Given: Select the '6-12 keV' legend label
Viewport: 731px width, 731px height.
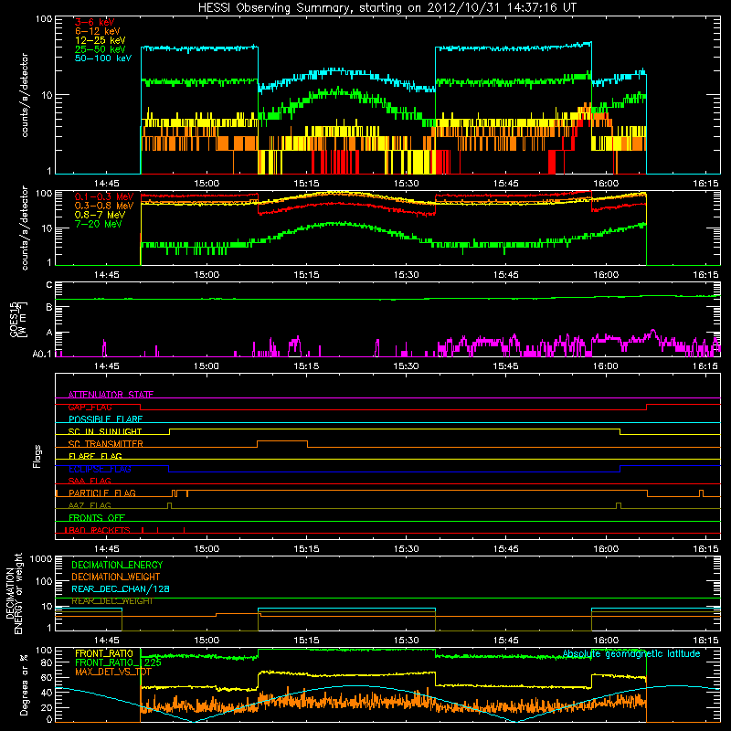Looking at the screenshot, I should (x=98, y=31).
